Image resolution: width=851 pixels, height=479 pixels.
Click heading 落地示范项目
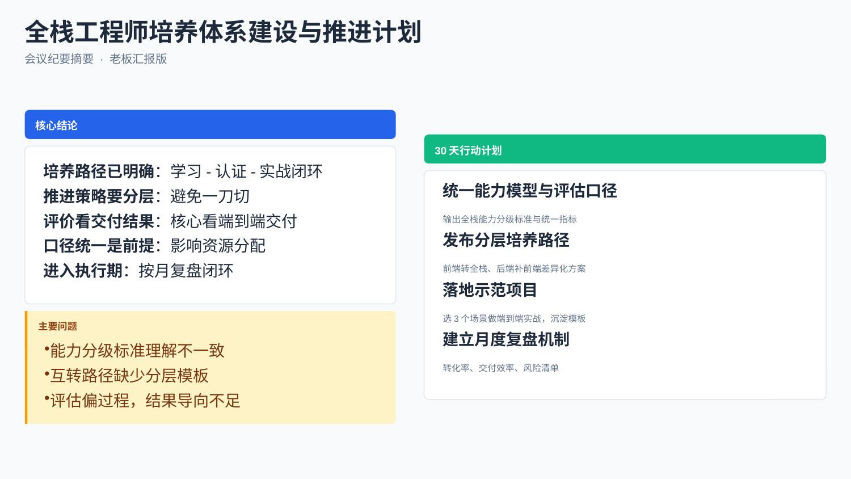click(x=490, y=290)
